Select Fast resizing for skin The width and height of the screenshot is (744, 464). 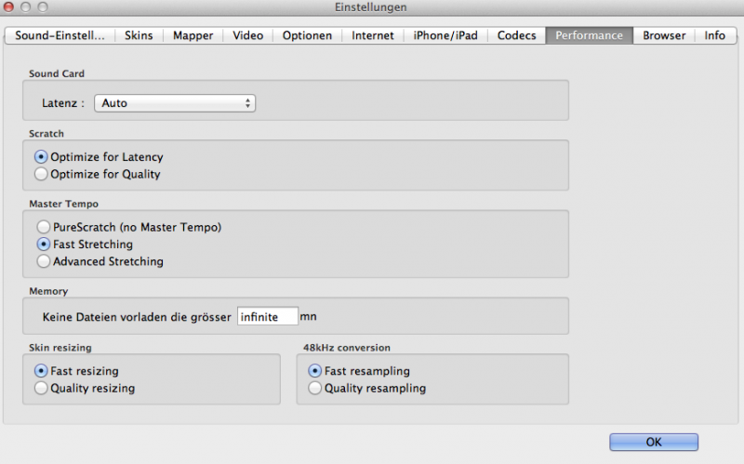41,371
